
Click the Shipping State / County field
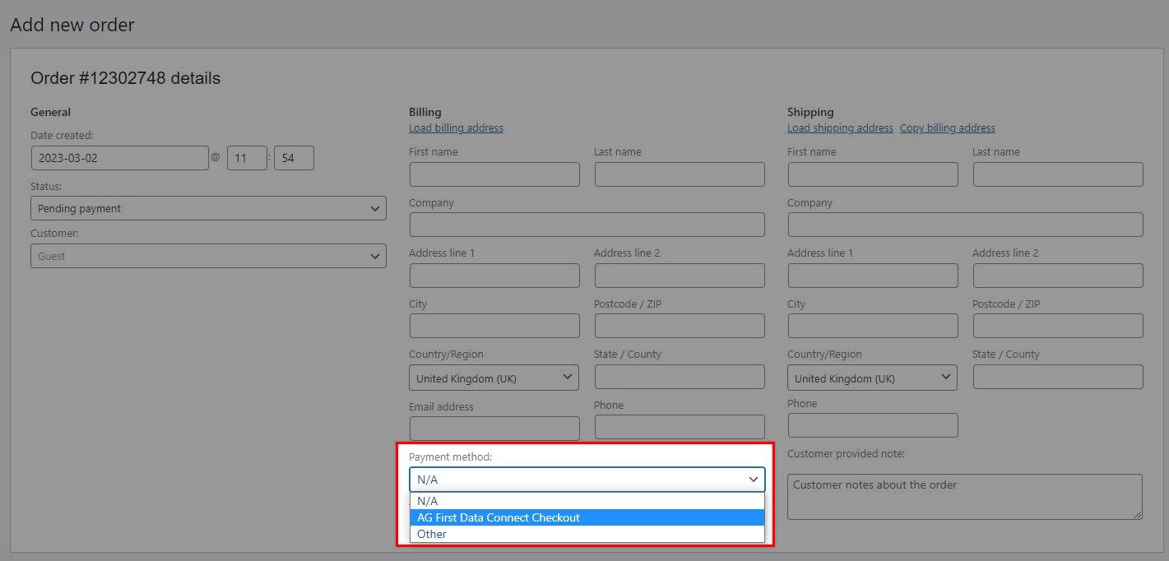coord(1058,377)
